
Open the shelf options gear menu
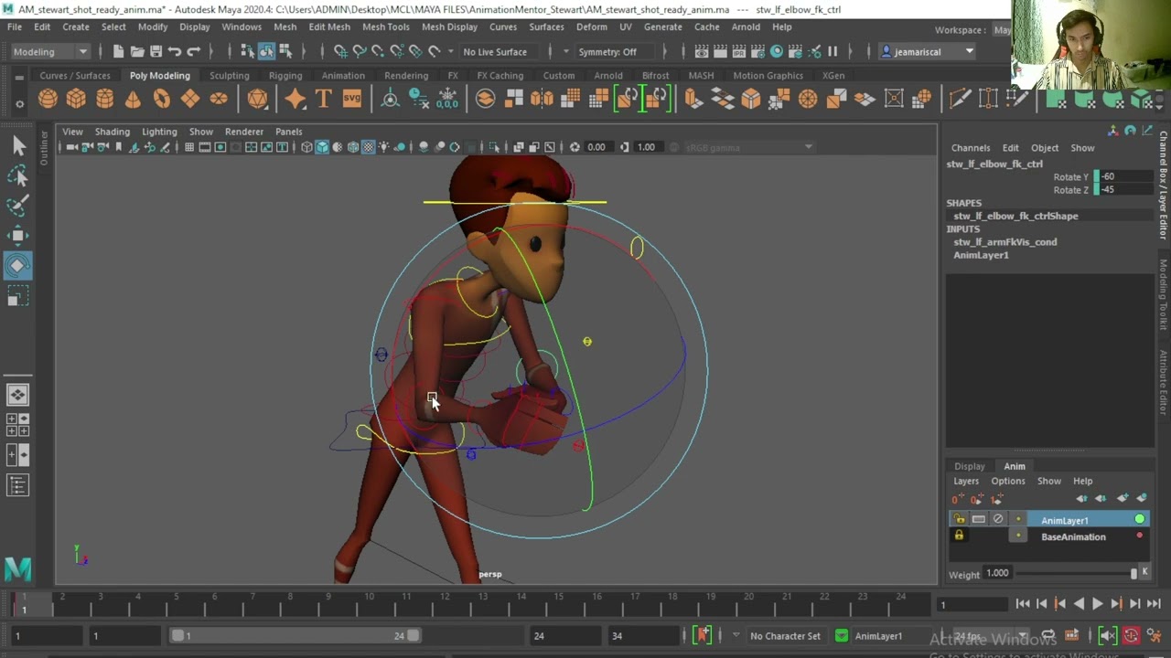coord(19,104)
